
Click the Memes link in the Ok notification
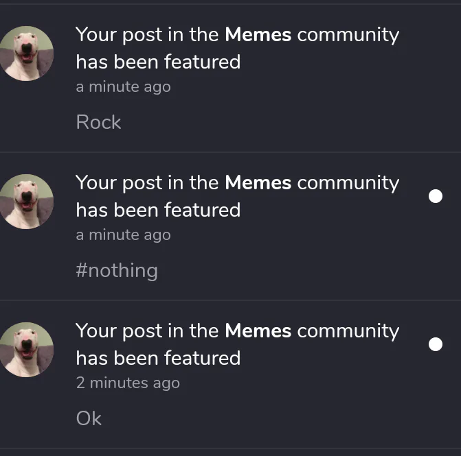click(x=258, y=331)
